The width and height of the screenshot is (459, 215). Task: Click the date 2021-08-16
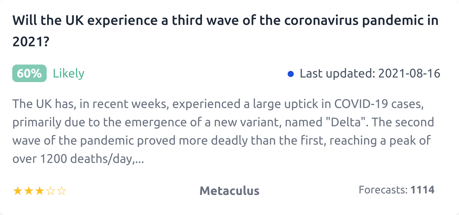(x=409, y=73)
